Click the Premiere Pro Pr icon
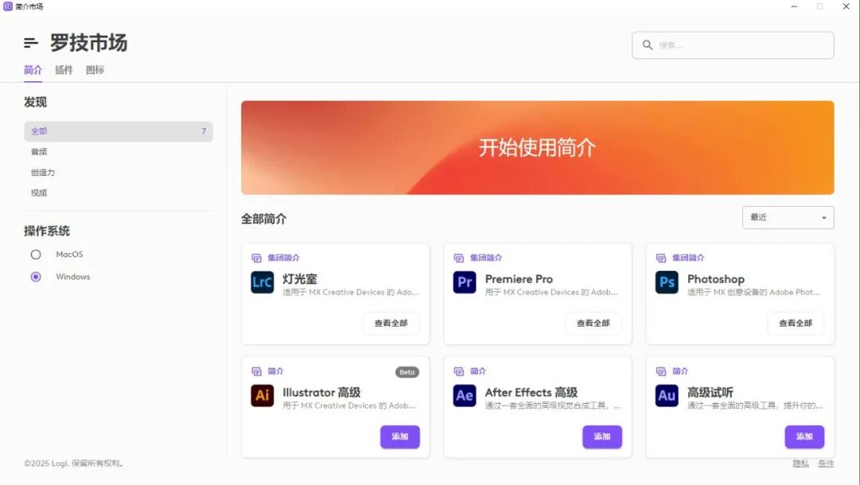860x485 pixels. pos(464,283)
